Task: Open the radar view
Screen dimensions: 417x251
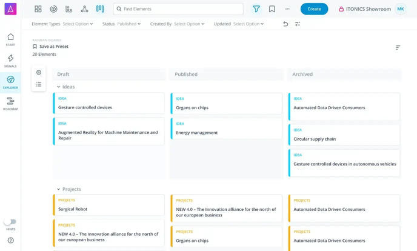Action: 53,9
